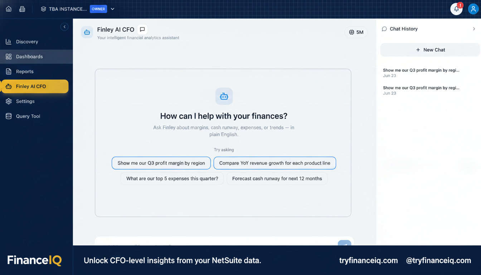Click the layers icon beside TBA INSTANCE

pyautogui.click(x=43, y=9)
